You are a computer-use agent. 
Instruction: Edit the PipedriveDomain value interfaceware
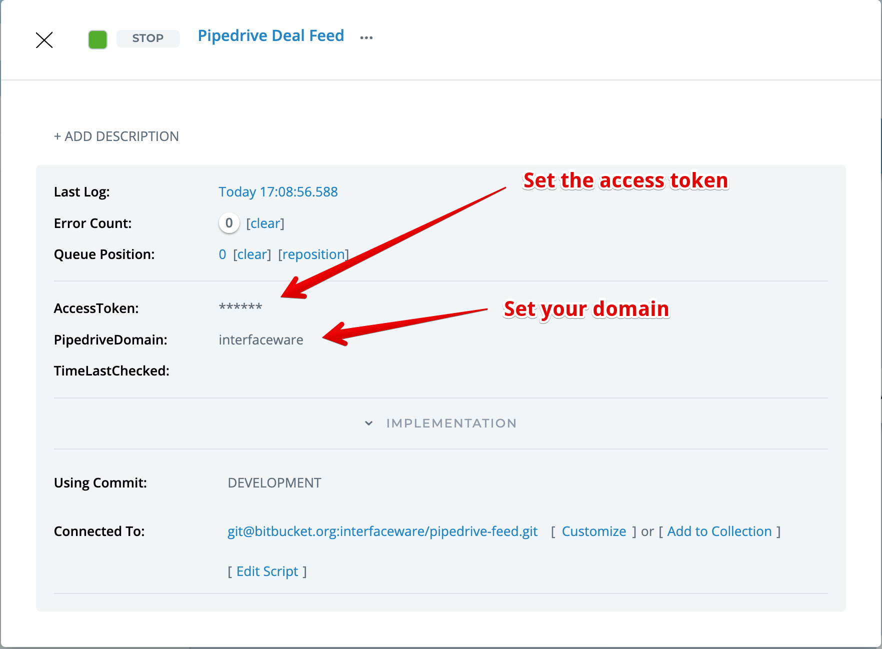coord(260,340)
